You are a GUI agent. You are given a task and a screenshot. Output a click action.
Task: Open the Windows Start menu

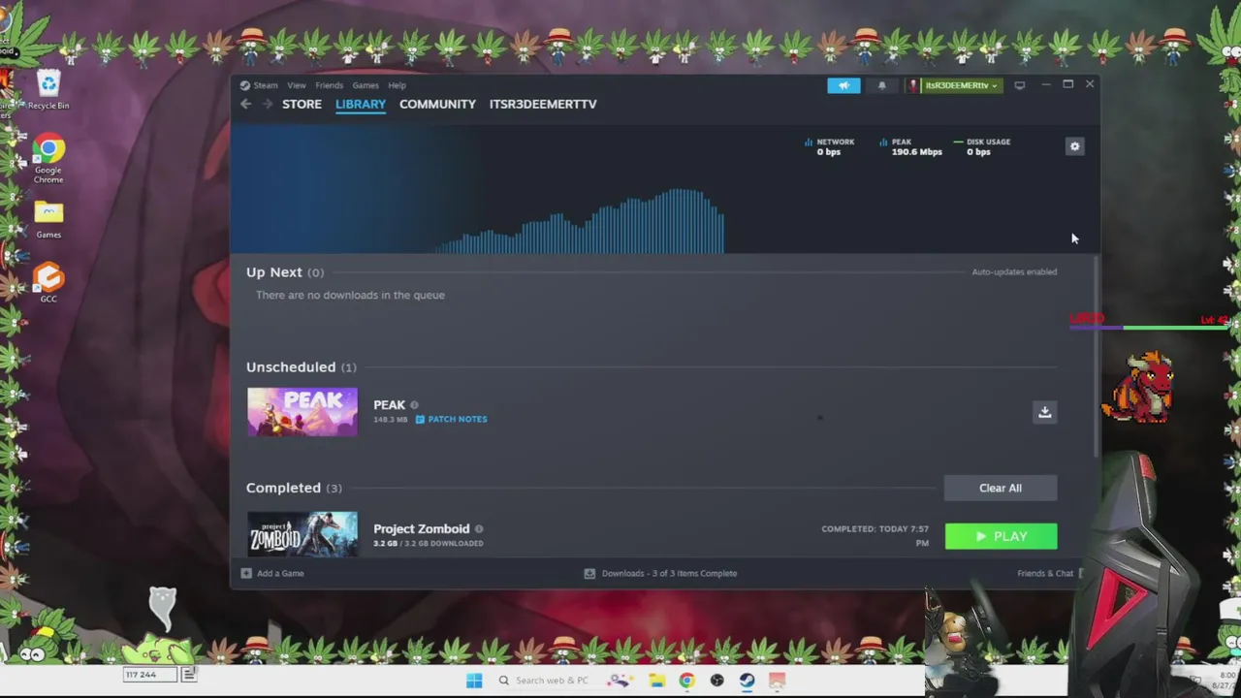(474, 681)
